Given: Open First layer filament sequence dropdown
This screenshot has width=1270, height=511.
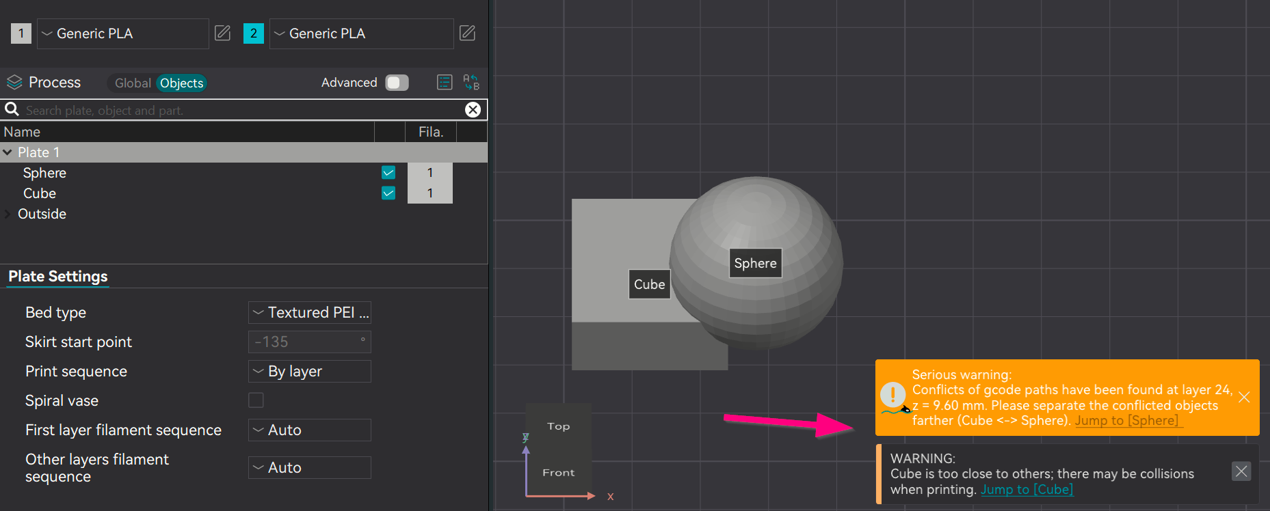Looking at the screenshot, I should coord(310,430).
